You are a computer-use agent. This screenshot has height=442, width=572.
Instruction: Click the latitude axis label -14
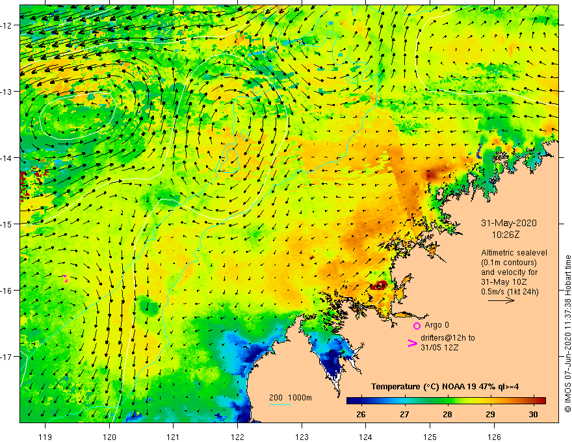[x=7, y=158]
